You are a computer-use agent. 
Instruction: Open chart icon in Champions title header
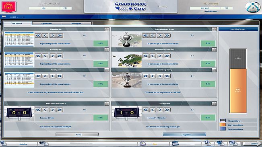click(107, 29)
